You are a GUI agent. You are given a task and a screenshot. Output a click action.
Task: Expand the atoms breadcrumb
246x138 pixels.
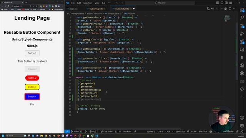coord(90,14)
